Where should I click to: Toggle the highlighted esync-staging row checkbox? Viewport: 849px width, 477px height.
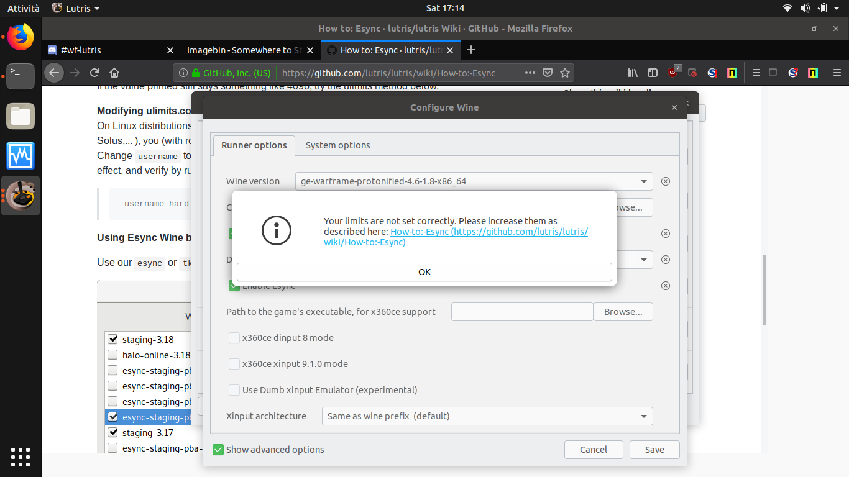point(112,417)
